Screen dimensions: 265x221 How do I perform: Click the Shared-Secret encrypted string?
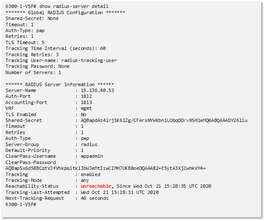point(164,121)
